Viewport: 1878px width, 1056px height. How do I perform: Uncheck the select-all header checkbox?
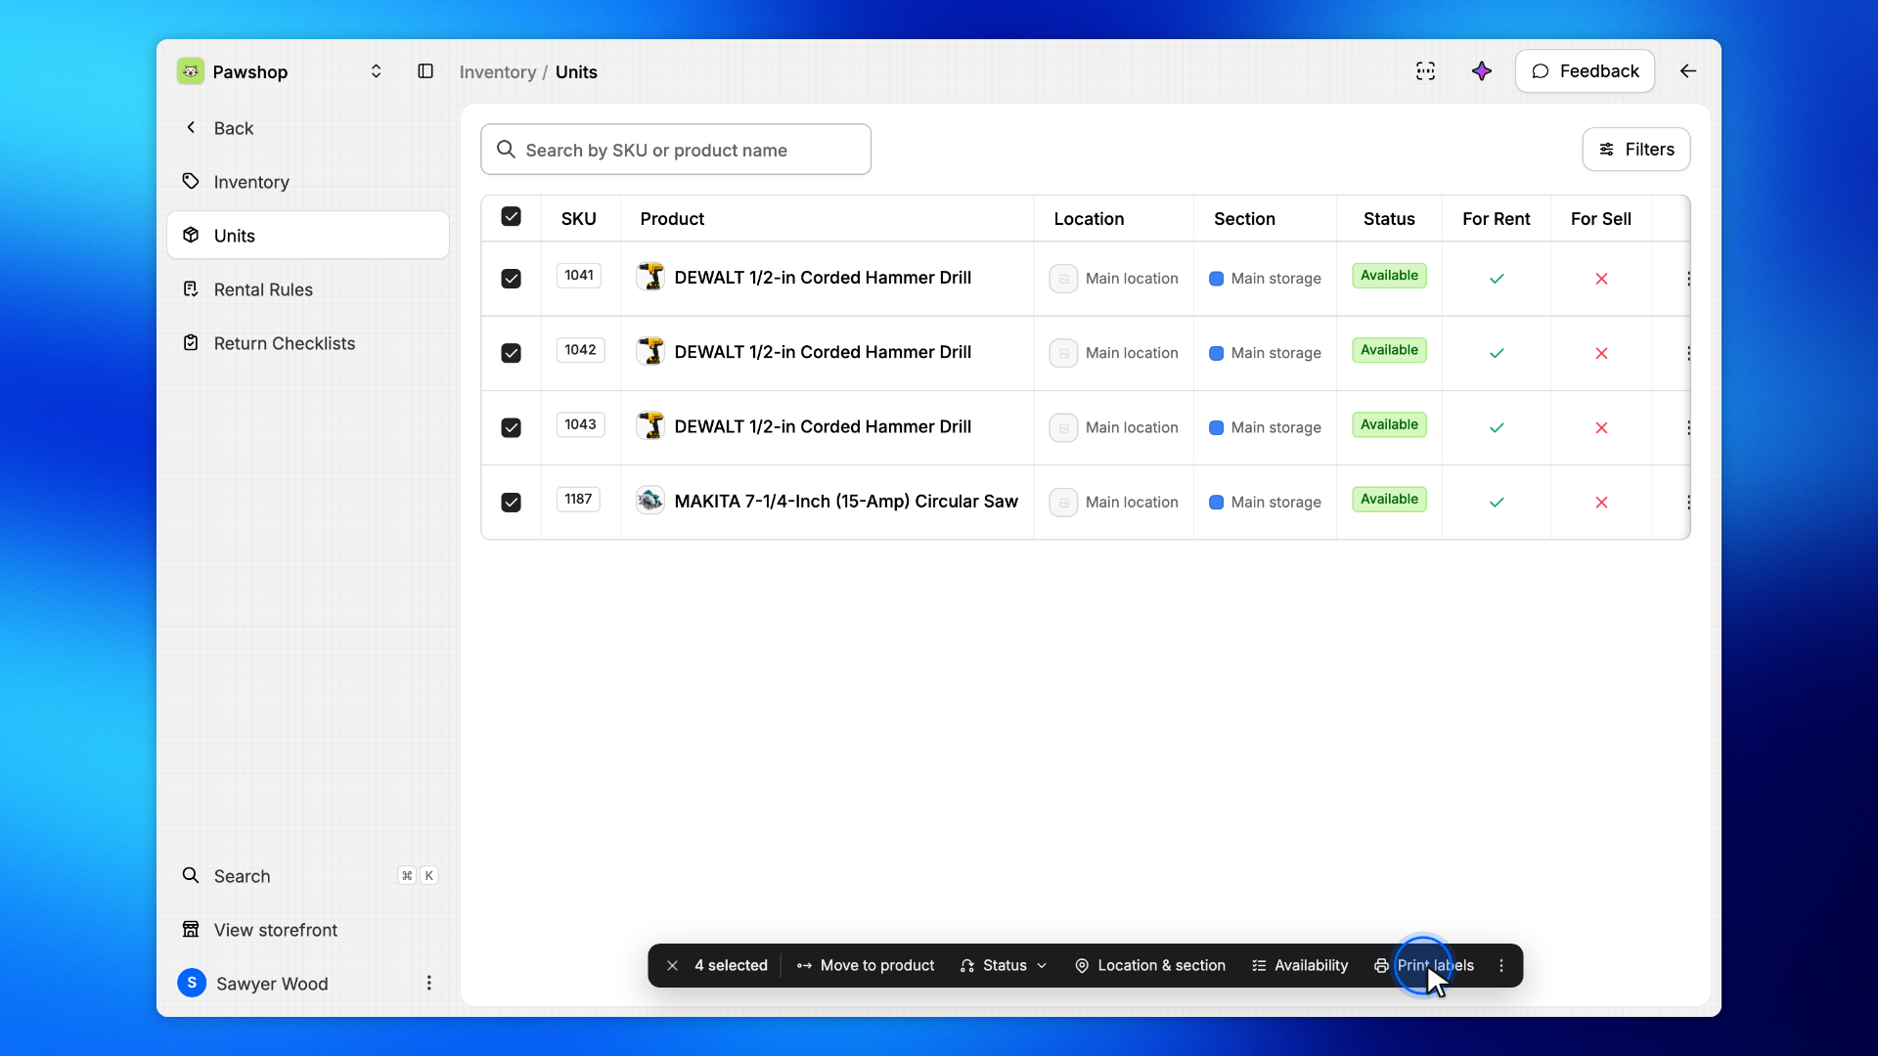511,216
